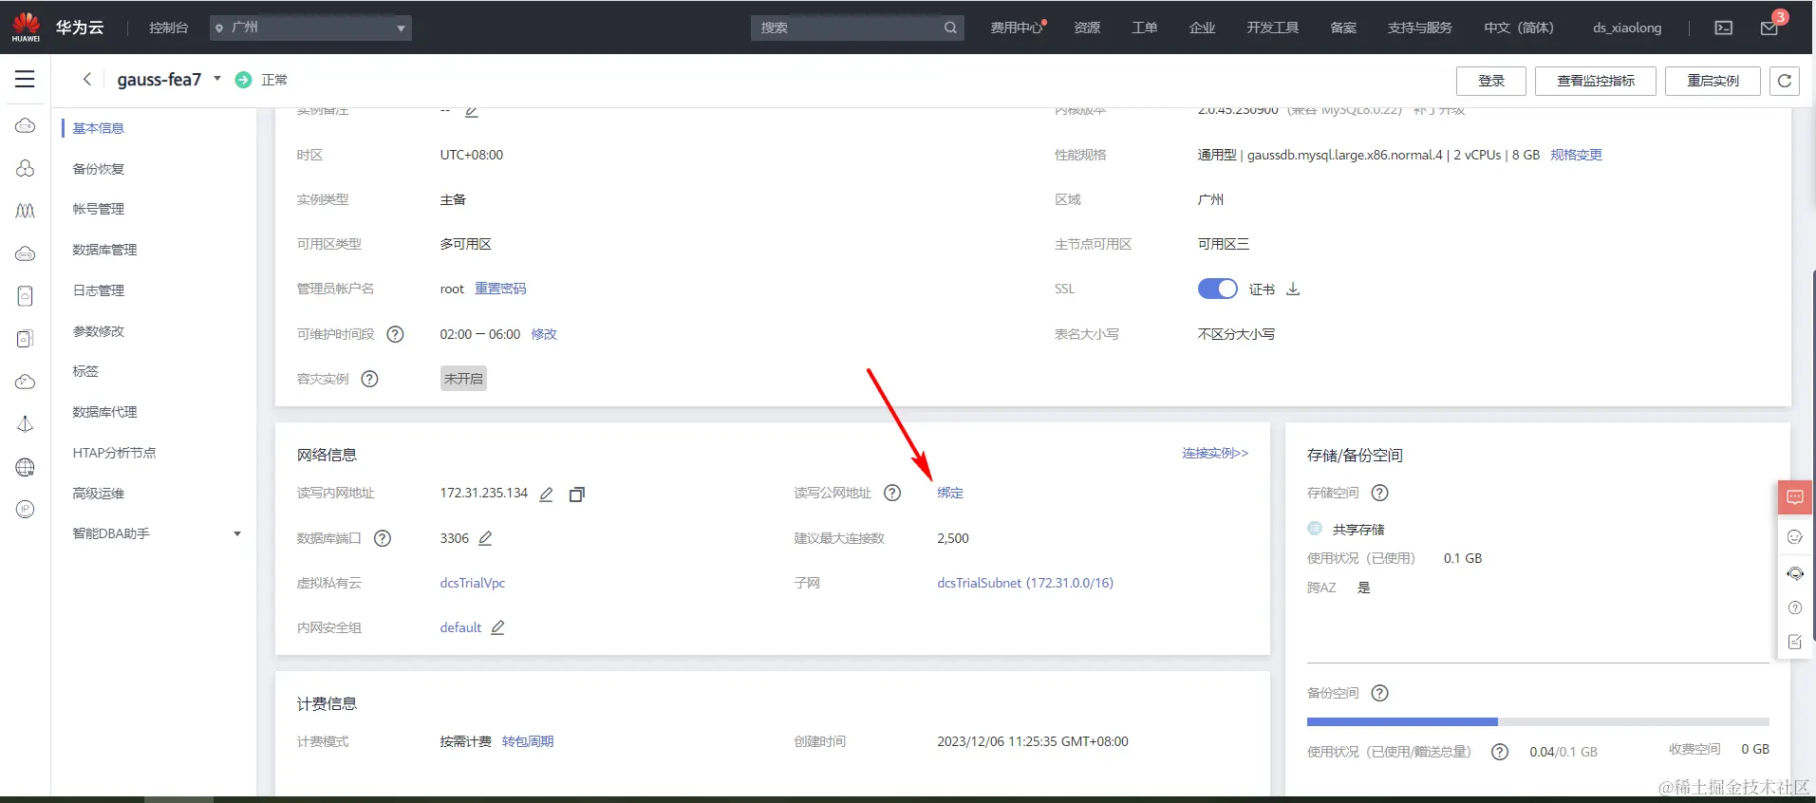Viewport: 1816px width, 803px height.
Task: Select 基本信息 in the side menu
Action: 99,128
